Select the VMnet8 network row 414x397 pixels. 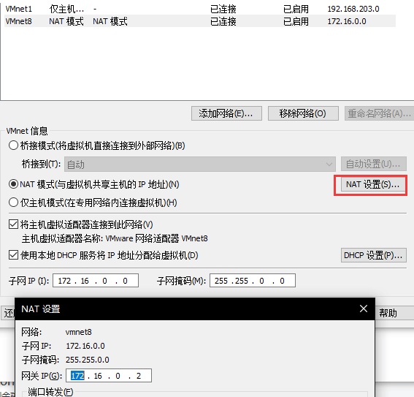(200, 21)
